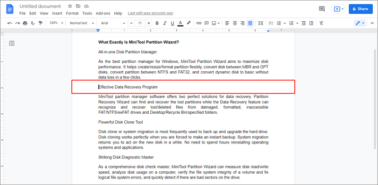Click the Untitled document title
378x185 pixels.
[40, 6]
